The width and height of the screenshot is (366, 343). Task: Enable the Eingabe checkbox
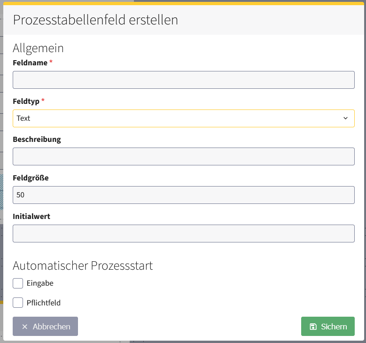pos(18,283)
